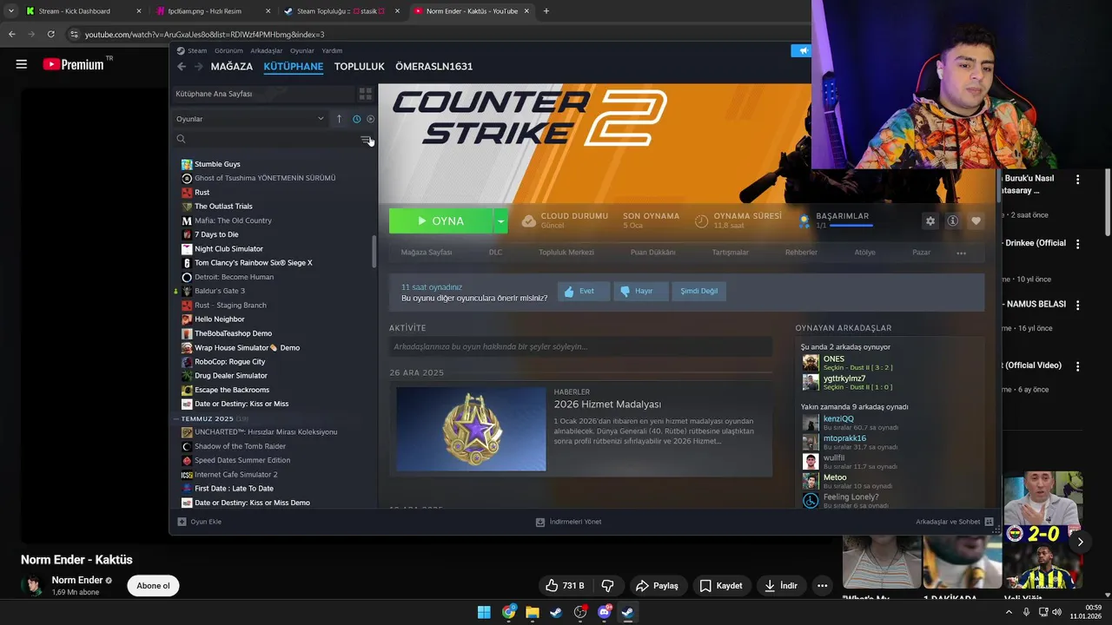Open the Atölye link
The width and height of the screenshot is (1112, 625).
tap(864, 253)
